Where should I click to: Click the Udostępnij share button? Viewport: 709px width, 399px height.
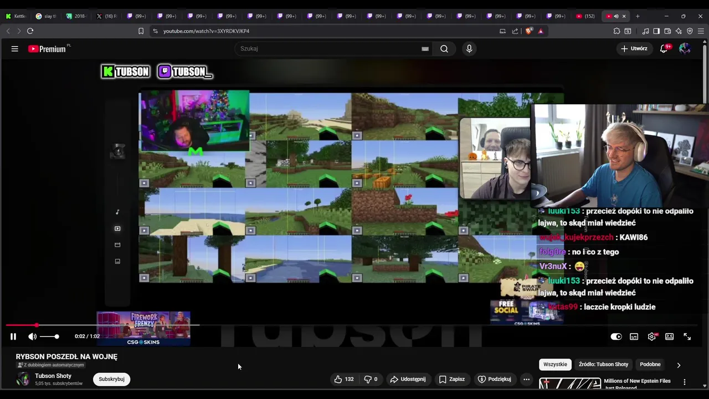[408, 379]
